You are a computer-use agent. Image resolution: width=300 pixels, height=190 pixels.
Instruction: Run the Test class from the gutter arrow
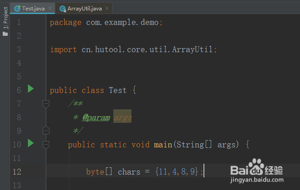click(x=30, y=89)
